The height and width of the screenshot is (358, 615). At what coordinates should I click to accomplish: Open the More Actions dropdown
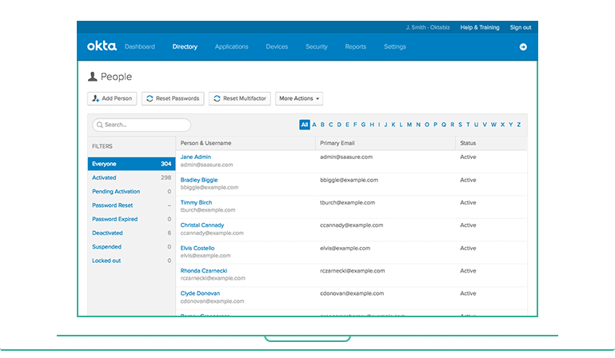pyautogui.click(x=299, y=98)
